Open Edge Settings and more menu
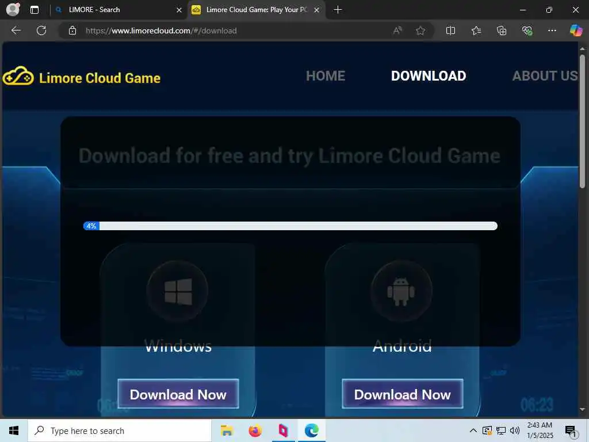 pos(552,31)
